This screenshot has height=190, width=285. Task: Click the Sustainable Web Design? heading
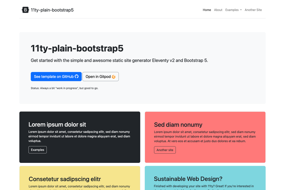click(188, 179)
